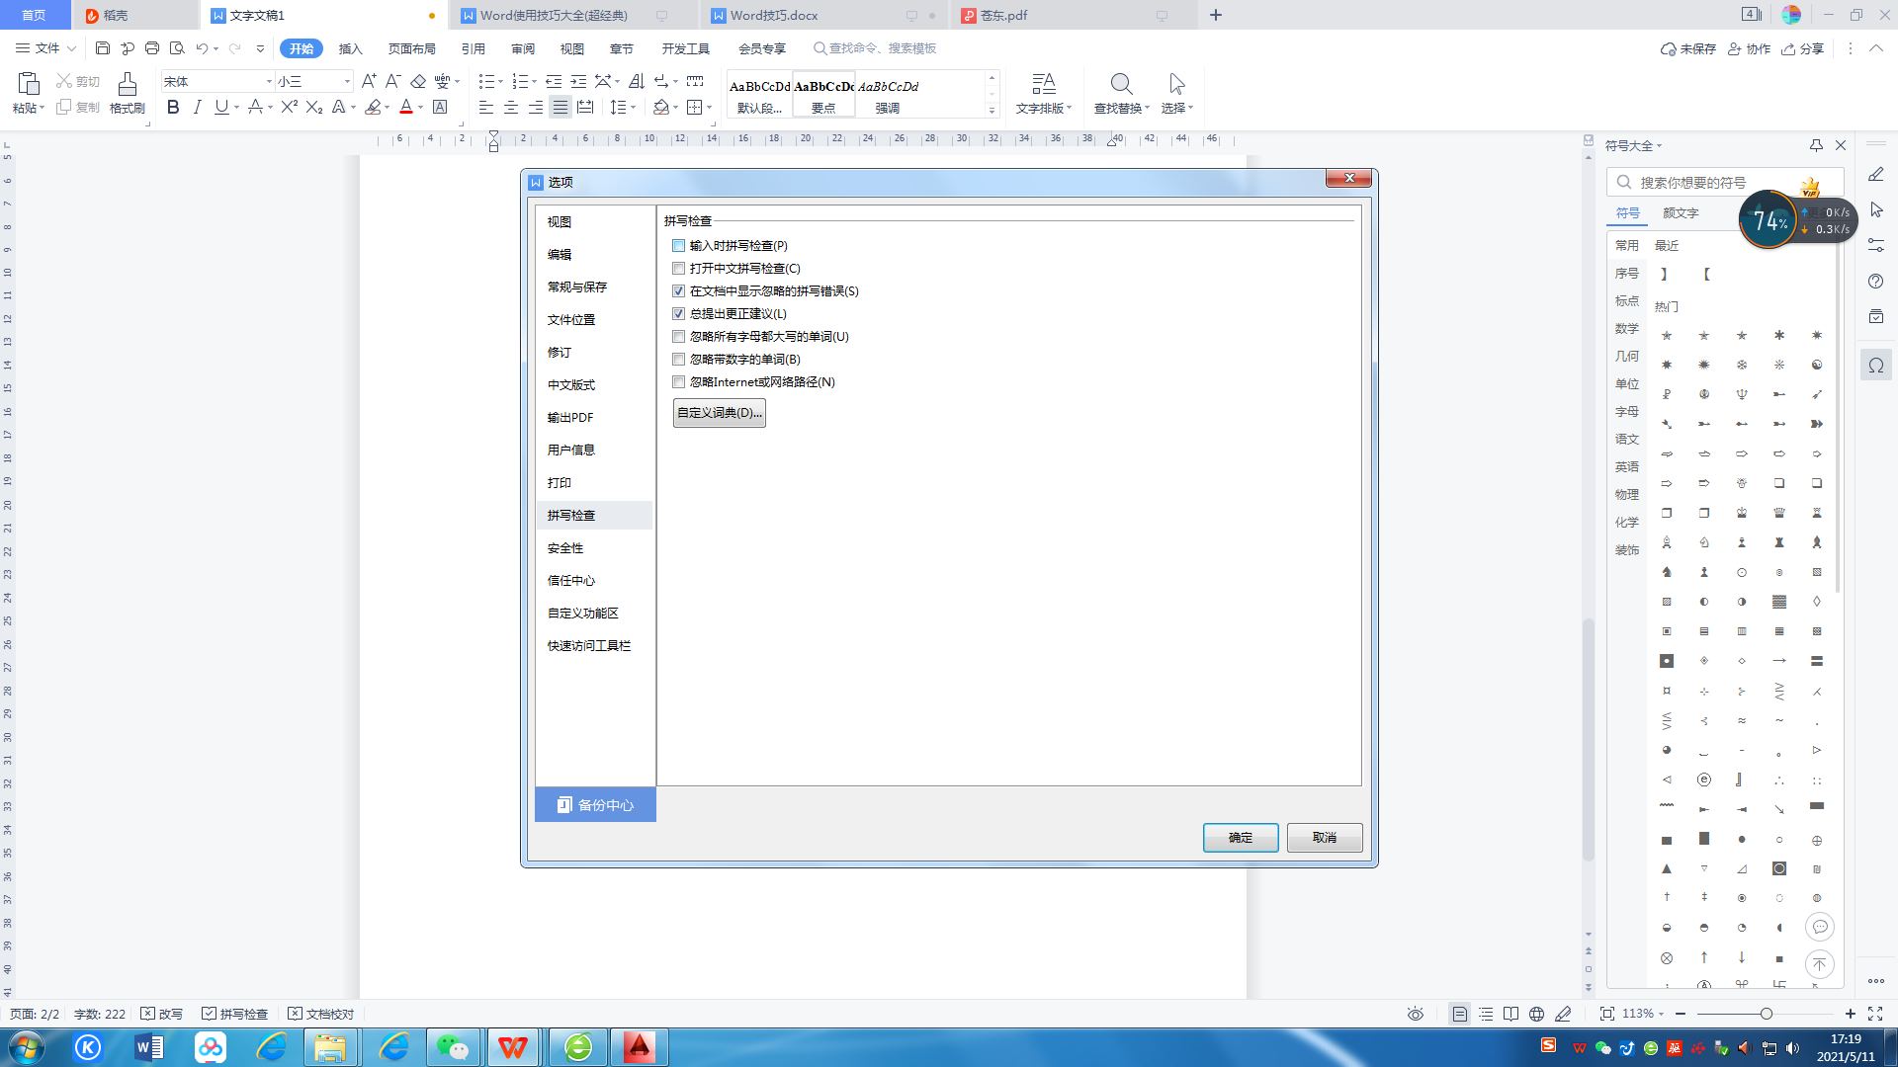Click the Find and Replace magnifier icon
1898x1067 pixels.
click(1121, 84)
